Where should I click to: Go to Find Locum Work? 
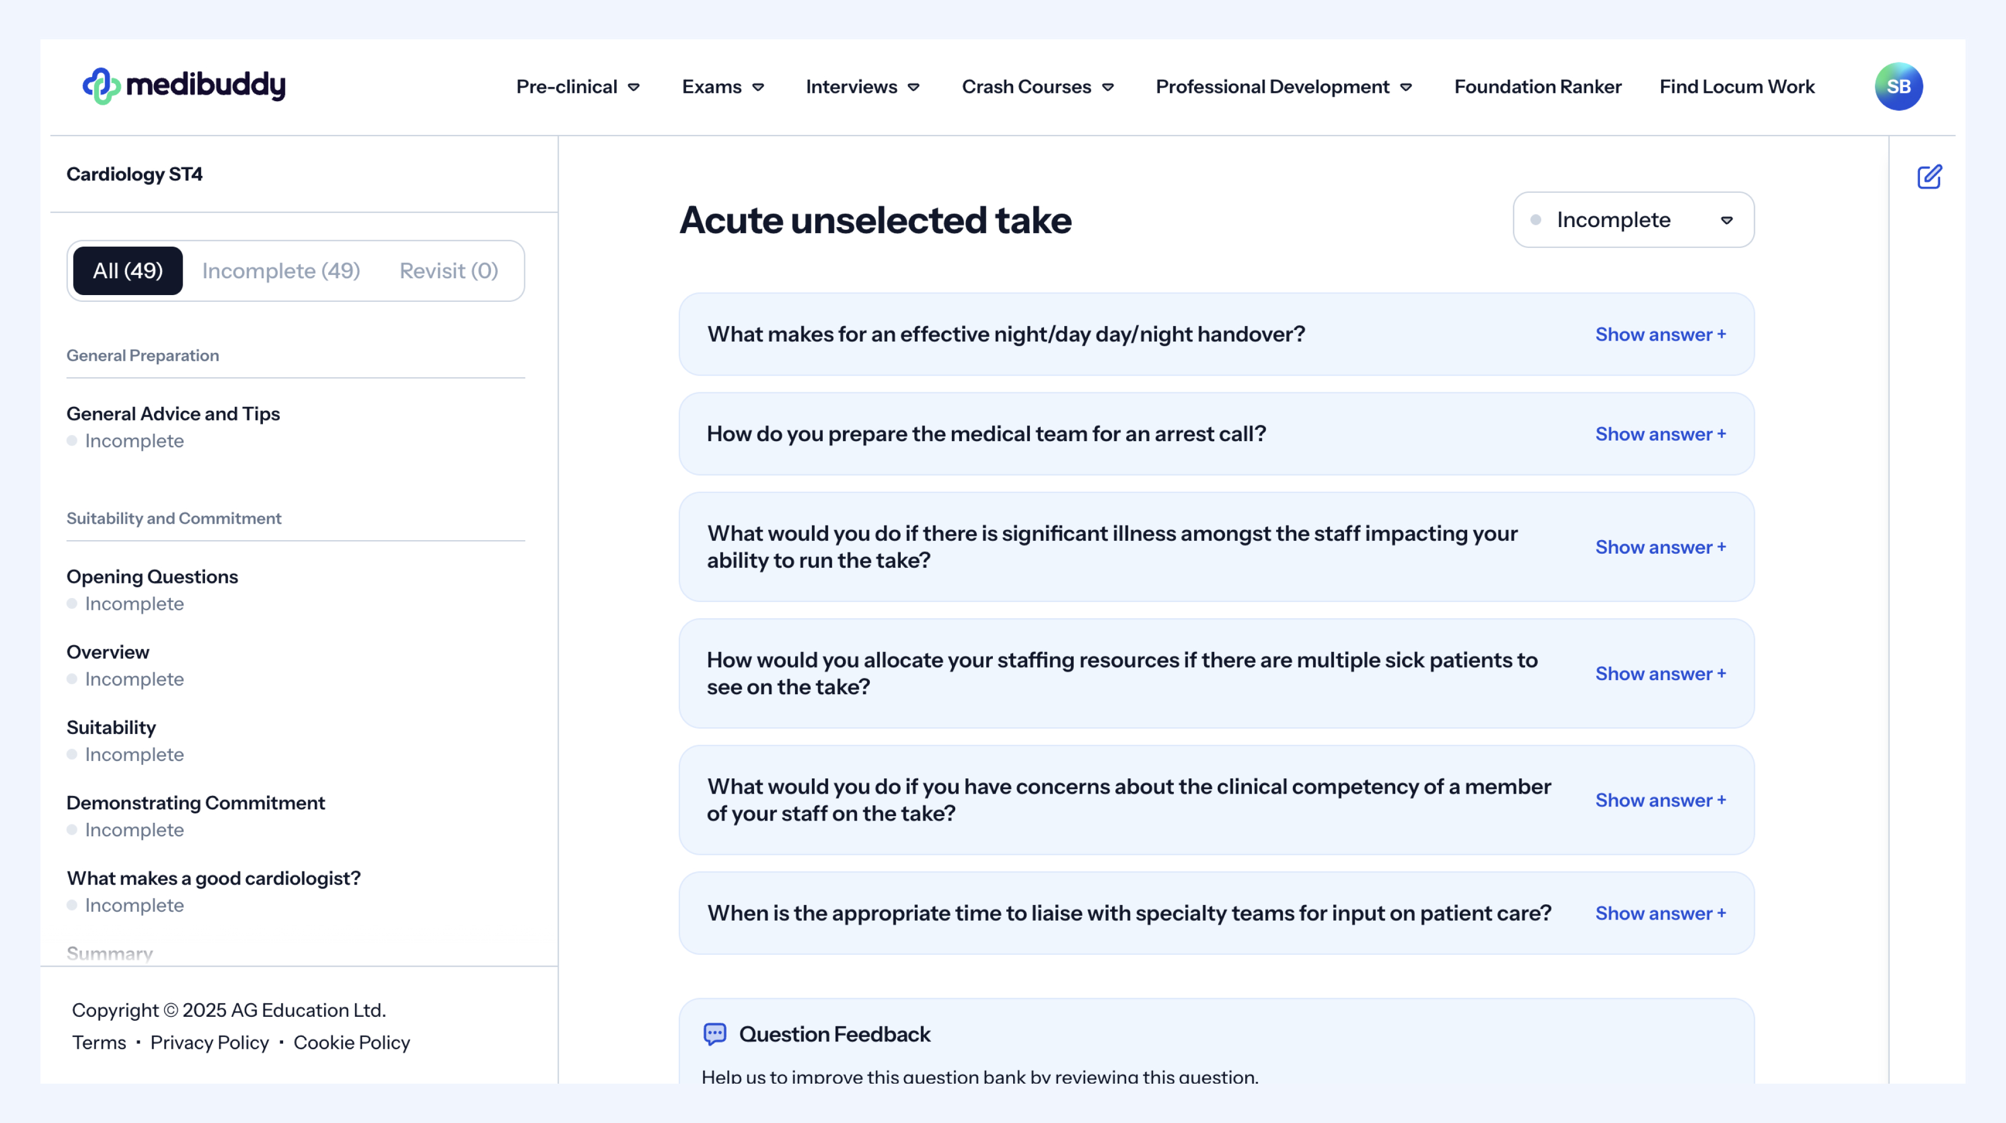point(1736,87)
